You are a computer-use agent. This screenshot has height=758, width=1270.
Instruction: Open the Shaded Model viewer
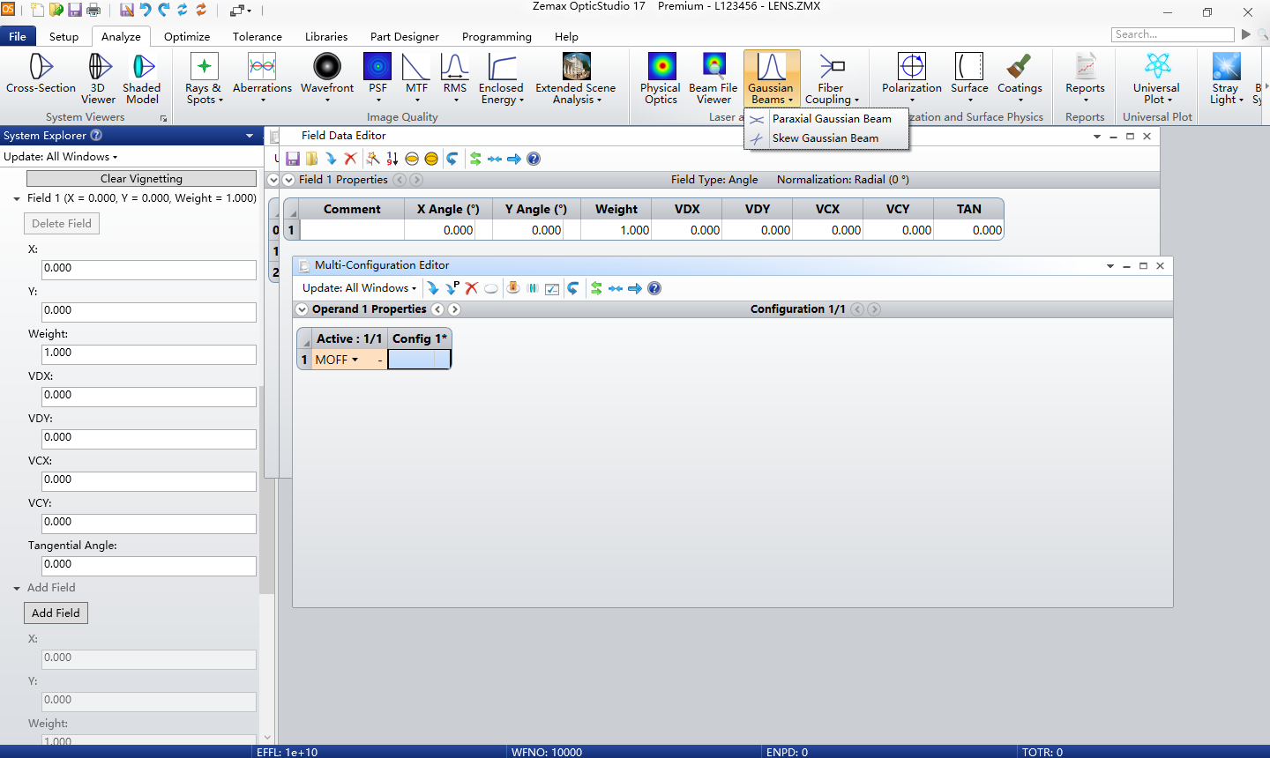point(142,78)
